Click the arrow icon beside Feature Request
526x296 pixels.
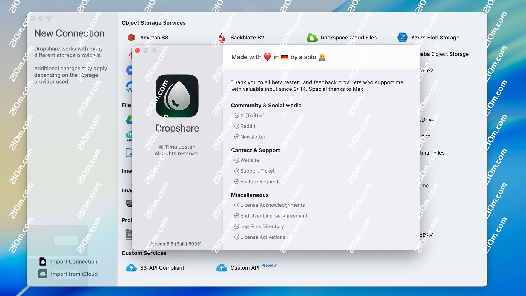237,181
